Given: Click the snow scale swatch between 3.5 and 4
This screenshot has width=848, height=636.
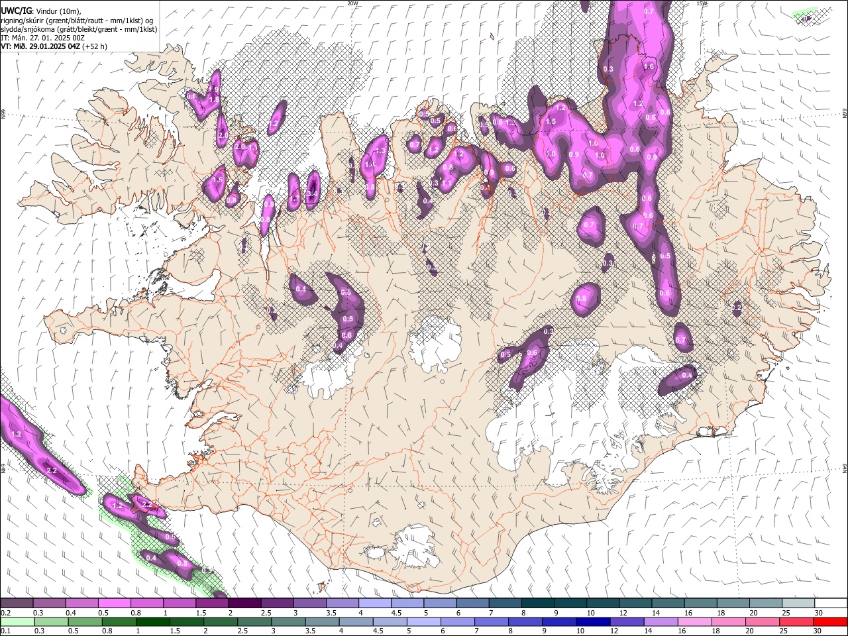Looking at the screenshot, I should coord(342,603).
